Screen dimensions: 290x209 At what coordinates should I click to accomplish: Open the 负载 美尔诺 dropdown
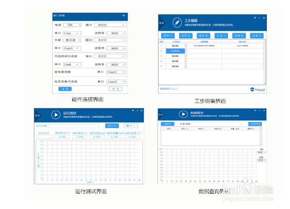coord(72,40)
